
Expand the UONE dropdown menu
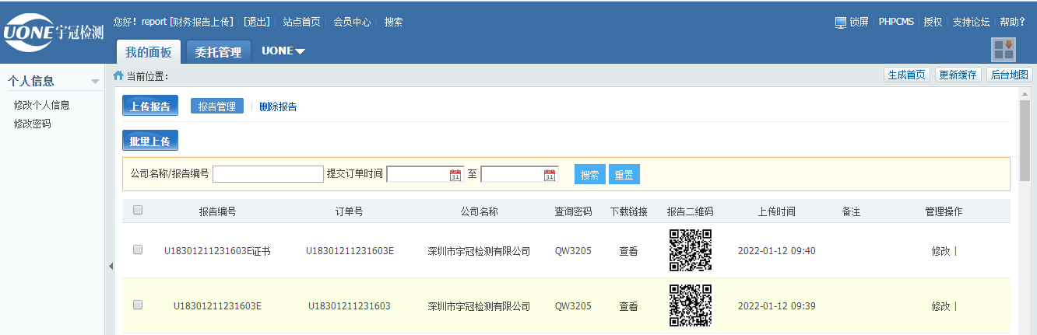[x=283, y=51]
